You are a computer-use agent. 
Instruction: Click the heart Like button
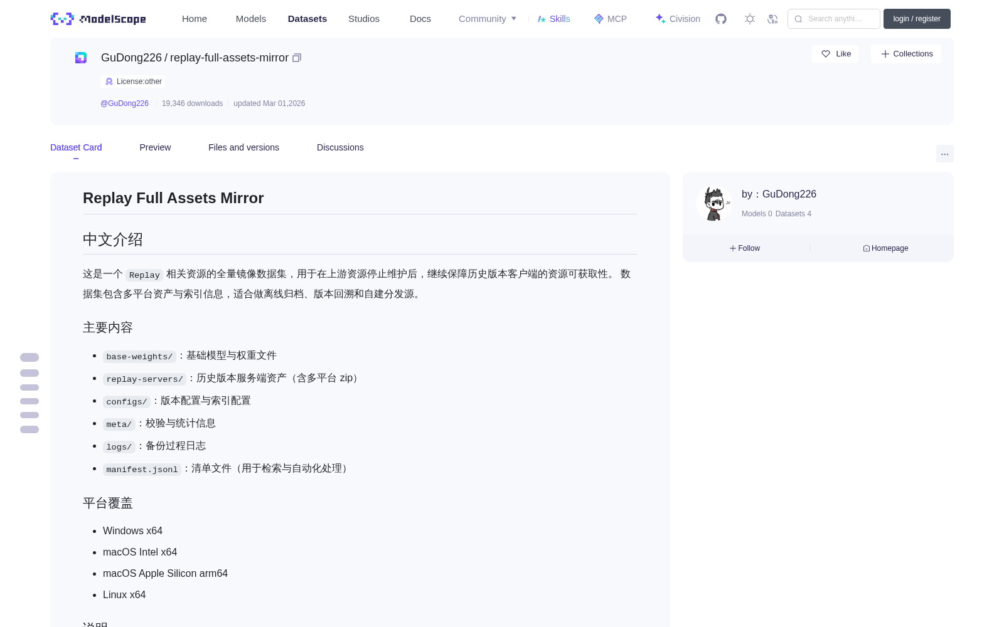[x=836, y=54]
